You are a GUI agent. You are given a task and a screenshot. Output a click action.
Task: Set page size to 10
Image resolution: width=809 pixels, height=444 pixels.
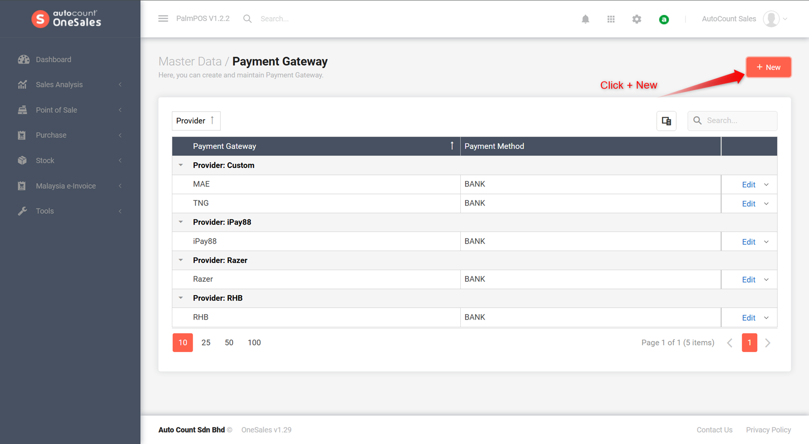click(183, 343)
